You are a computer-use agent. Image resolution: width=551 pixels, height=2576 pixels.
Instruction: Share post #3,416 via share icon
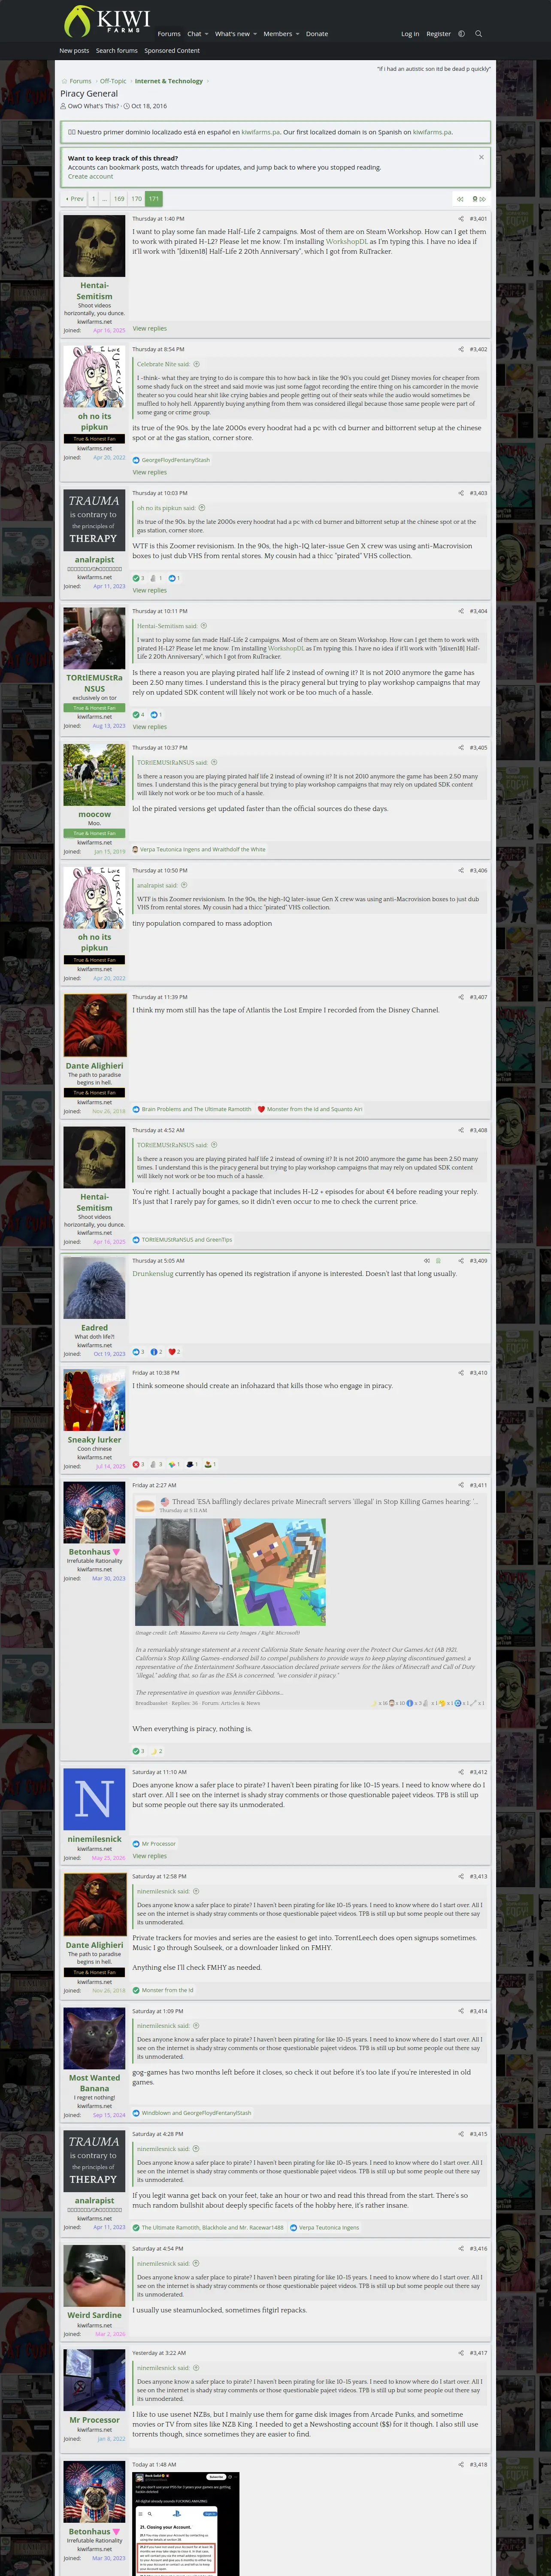pyautogui.click(x=461, y=2249)
